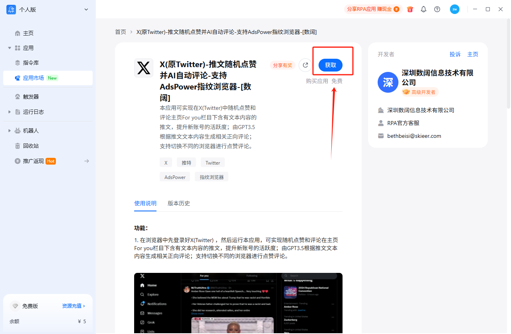
Task: Collapse the 应用 tree section arrow
Action: pos(10,48)
